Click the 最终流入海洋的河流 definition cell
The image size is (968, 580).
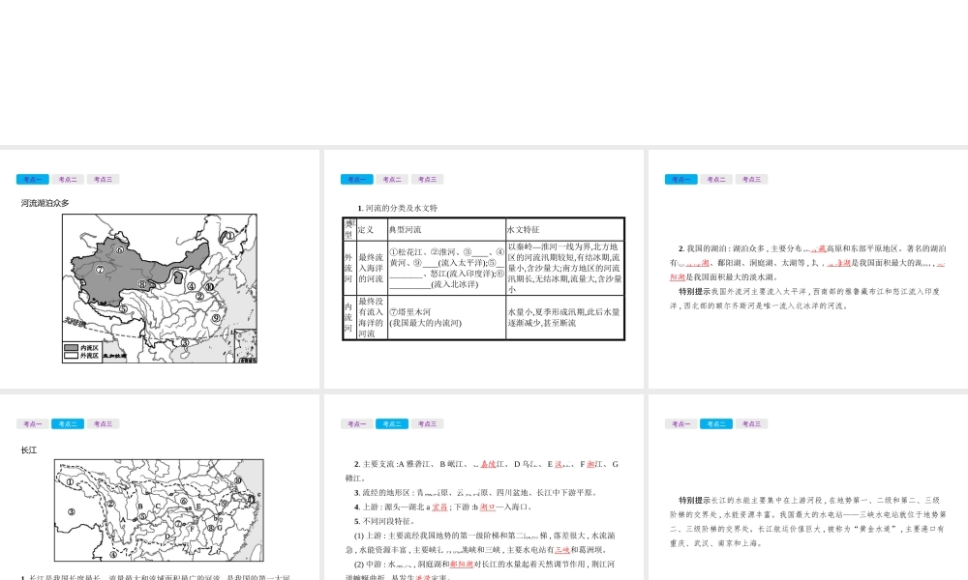click(x=372, y=268)
